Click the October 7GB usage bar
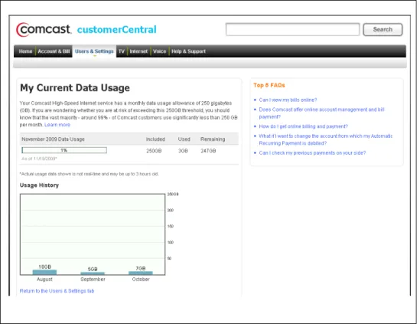The height and width of the screenshot is (324, 420). (x=141, y=273)
